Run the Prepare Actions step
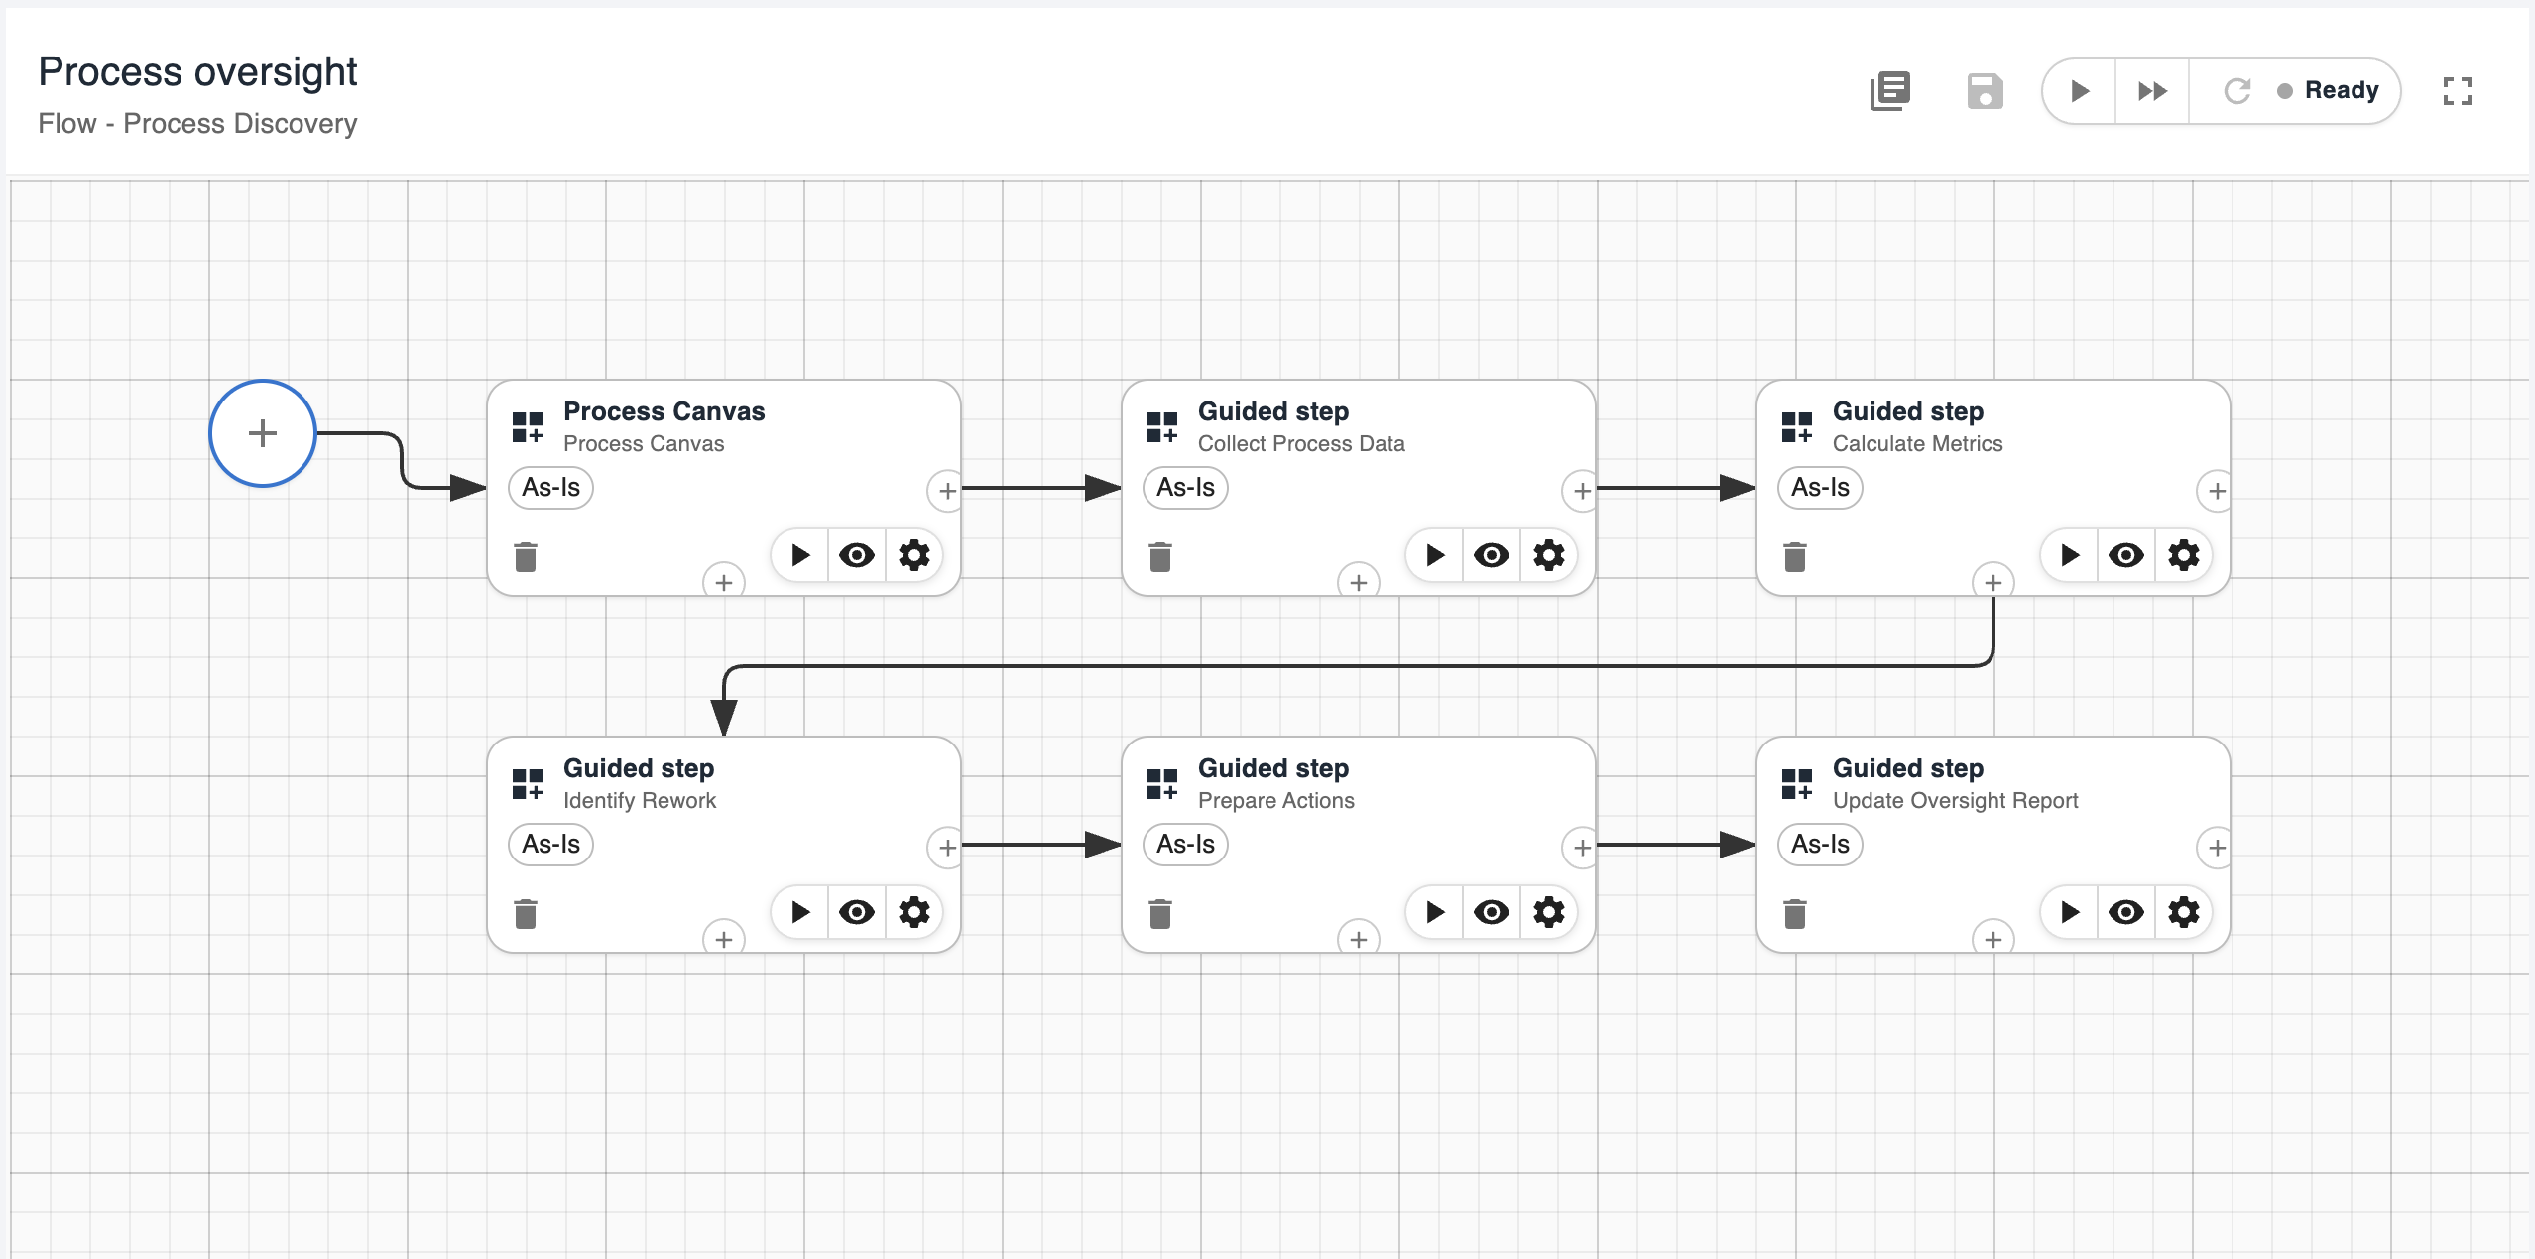The image size is (2535, 1259). click(1435, 912)
